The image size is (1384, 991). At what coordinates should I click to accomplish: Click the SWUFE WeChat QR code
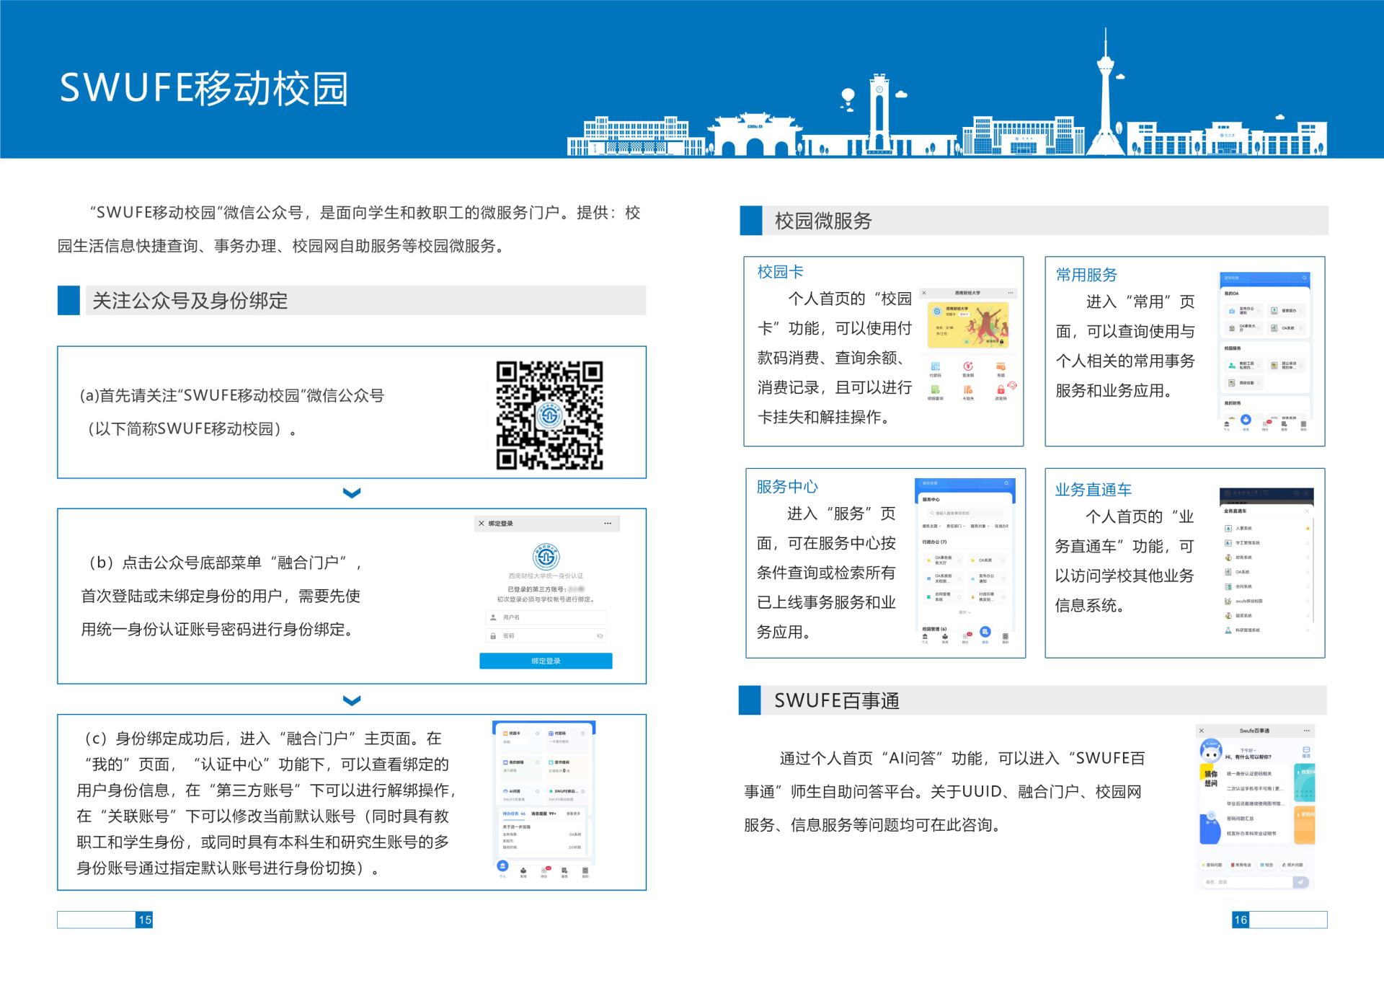(x=549, y=415)
